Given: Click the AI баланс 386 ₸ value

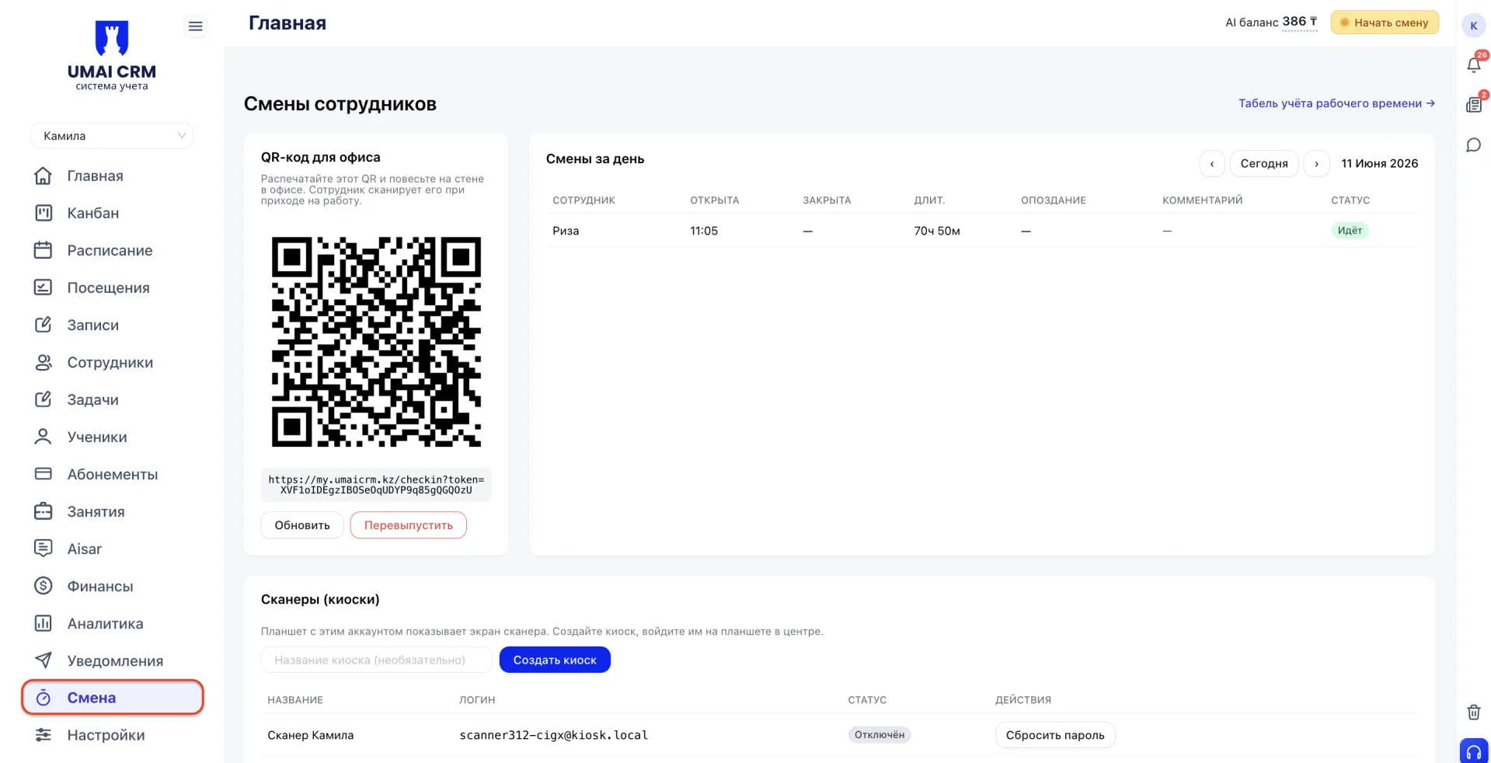Looking at the screenshot, I should (1300, 22).
